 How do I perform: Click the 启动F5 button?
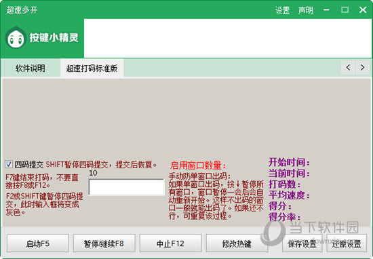(x=37, y=243)
